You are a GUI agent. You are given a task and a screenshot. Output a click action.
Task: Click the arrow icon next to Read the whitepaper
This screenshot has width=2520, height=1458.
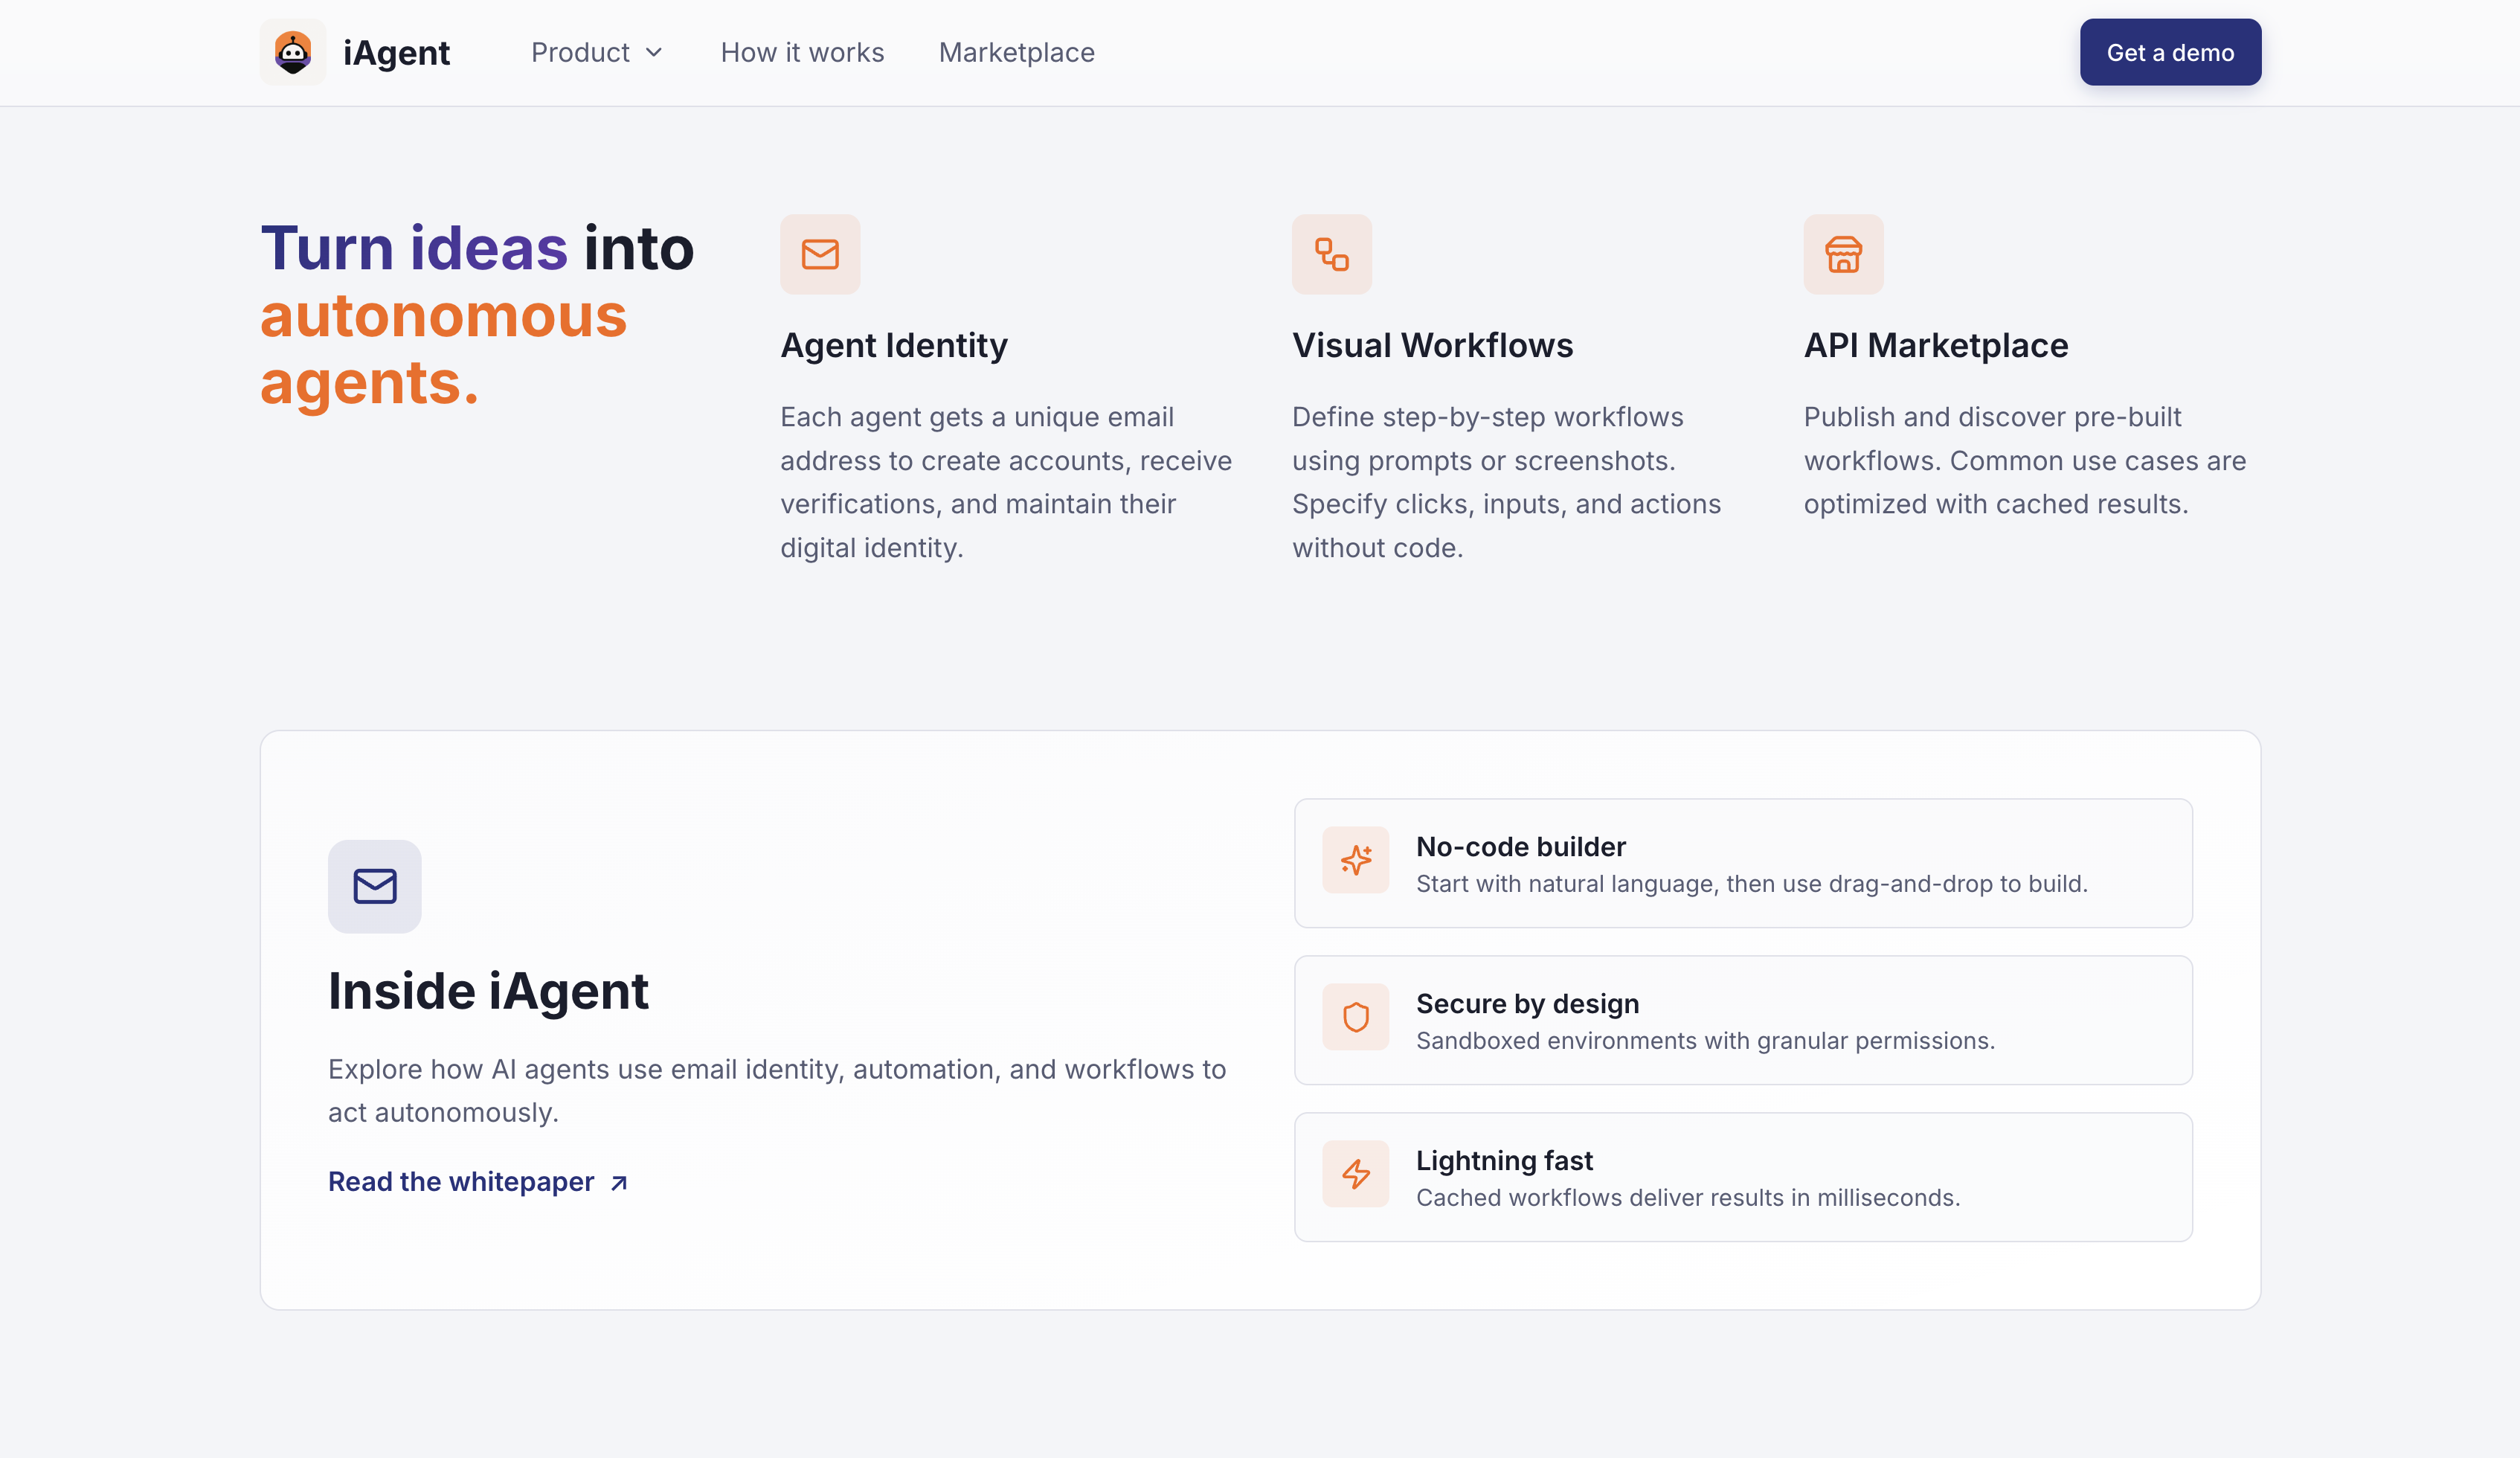click(617, 1182)
